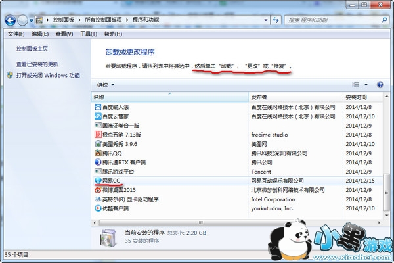Click the 网易CC icon
The width and height of the screenshot is (394, 263).
coord(98,181)
